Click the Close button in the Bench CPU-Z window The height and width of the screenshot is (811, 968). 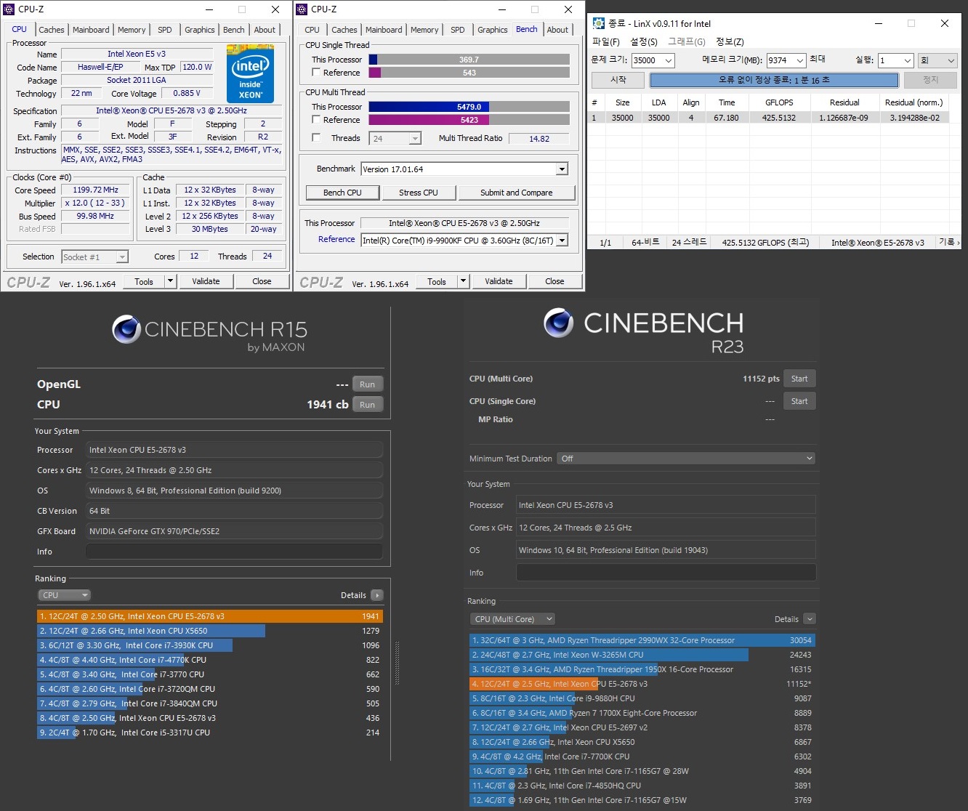click(x=554, y=281)
